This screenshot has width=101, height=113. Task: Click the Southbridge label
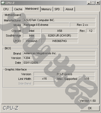13,35
